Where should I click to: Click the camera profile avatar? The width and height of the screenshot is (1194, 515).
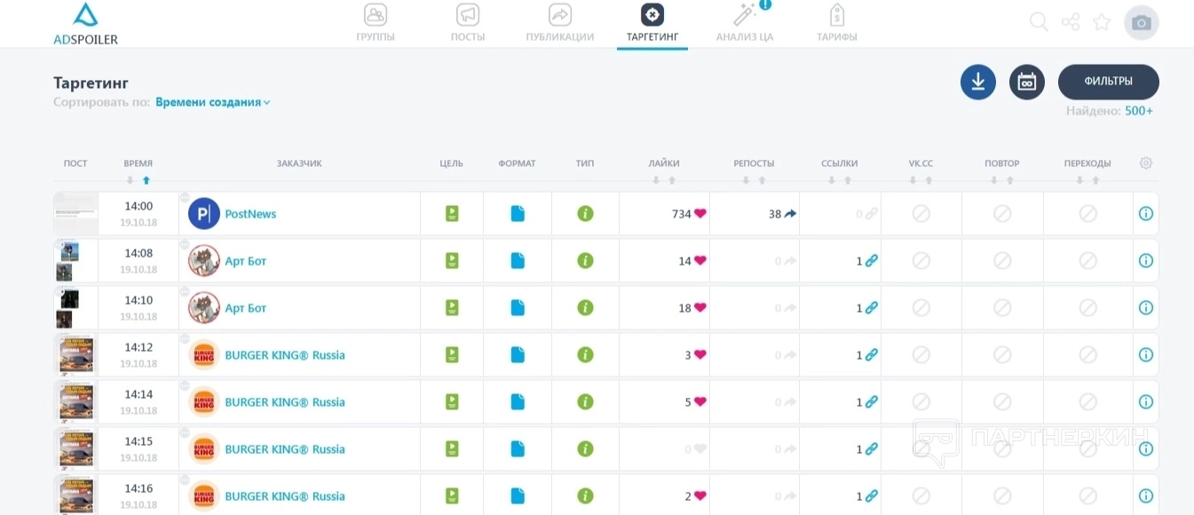click(1141, 23)
